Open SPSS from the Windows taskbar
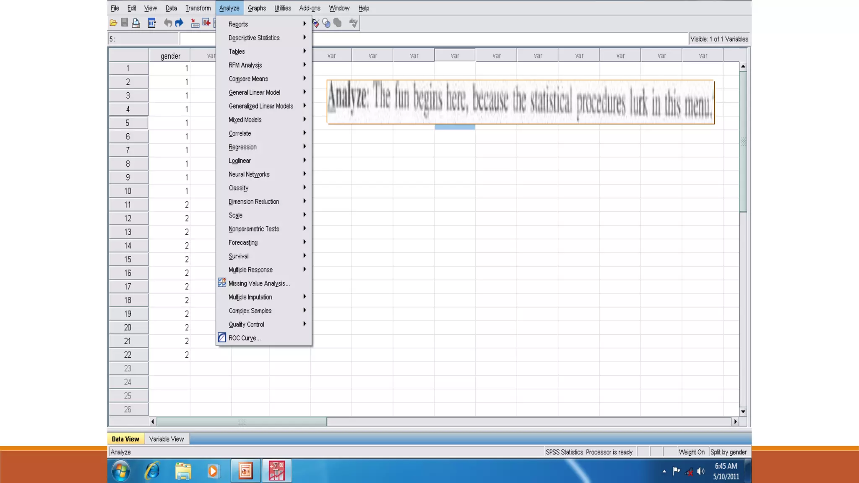Image resolution: width=859 pixels, height=483 pixels. click(277, 470)
